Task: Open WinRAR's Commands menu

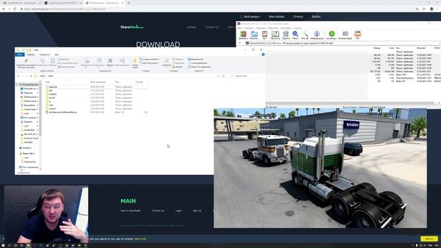Action: 249,28
